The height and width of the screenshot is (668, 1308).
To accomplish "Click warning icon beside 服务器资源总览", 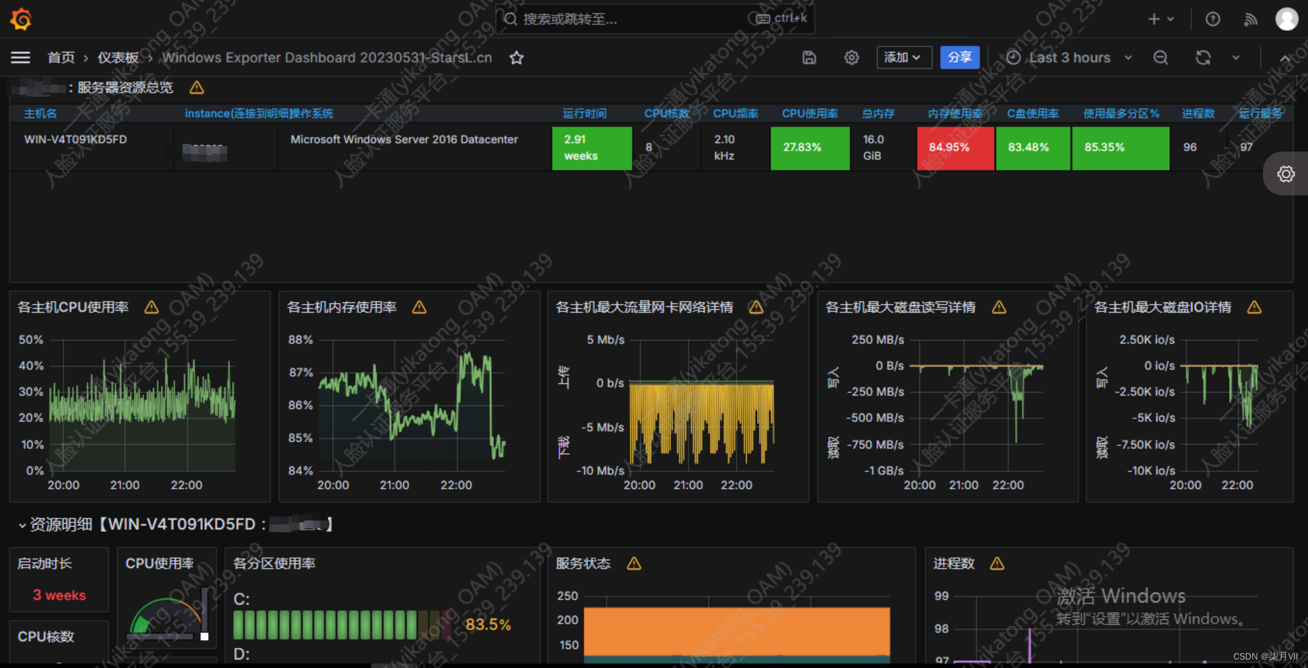I will 196,87.
